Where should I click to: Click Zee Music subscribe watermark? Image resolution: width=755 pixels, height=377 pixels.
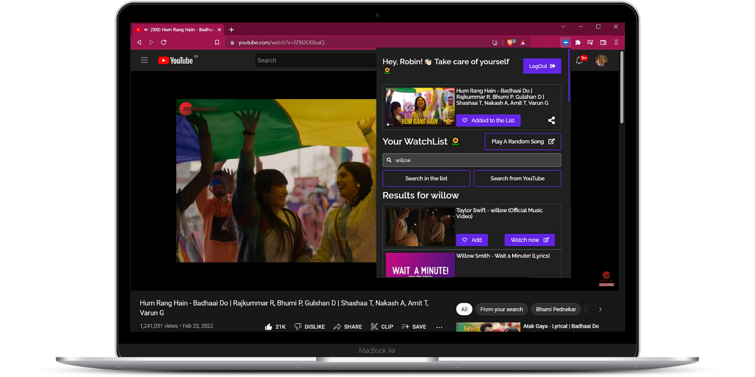point(607,279)
